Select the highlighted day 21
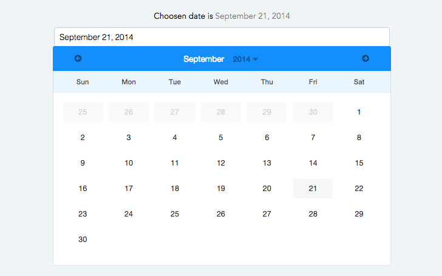The width and height of the screenshot is (442, 276). (x=313, y=189)
